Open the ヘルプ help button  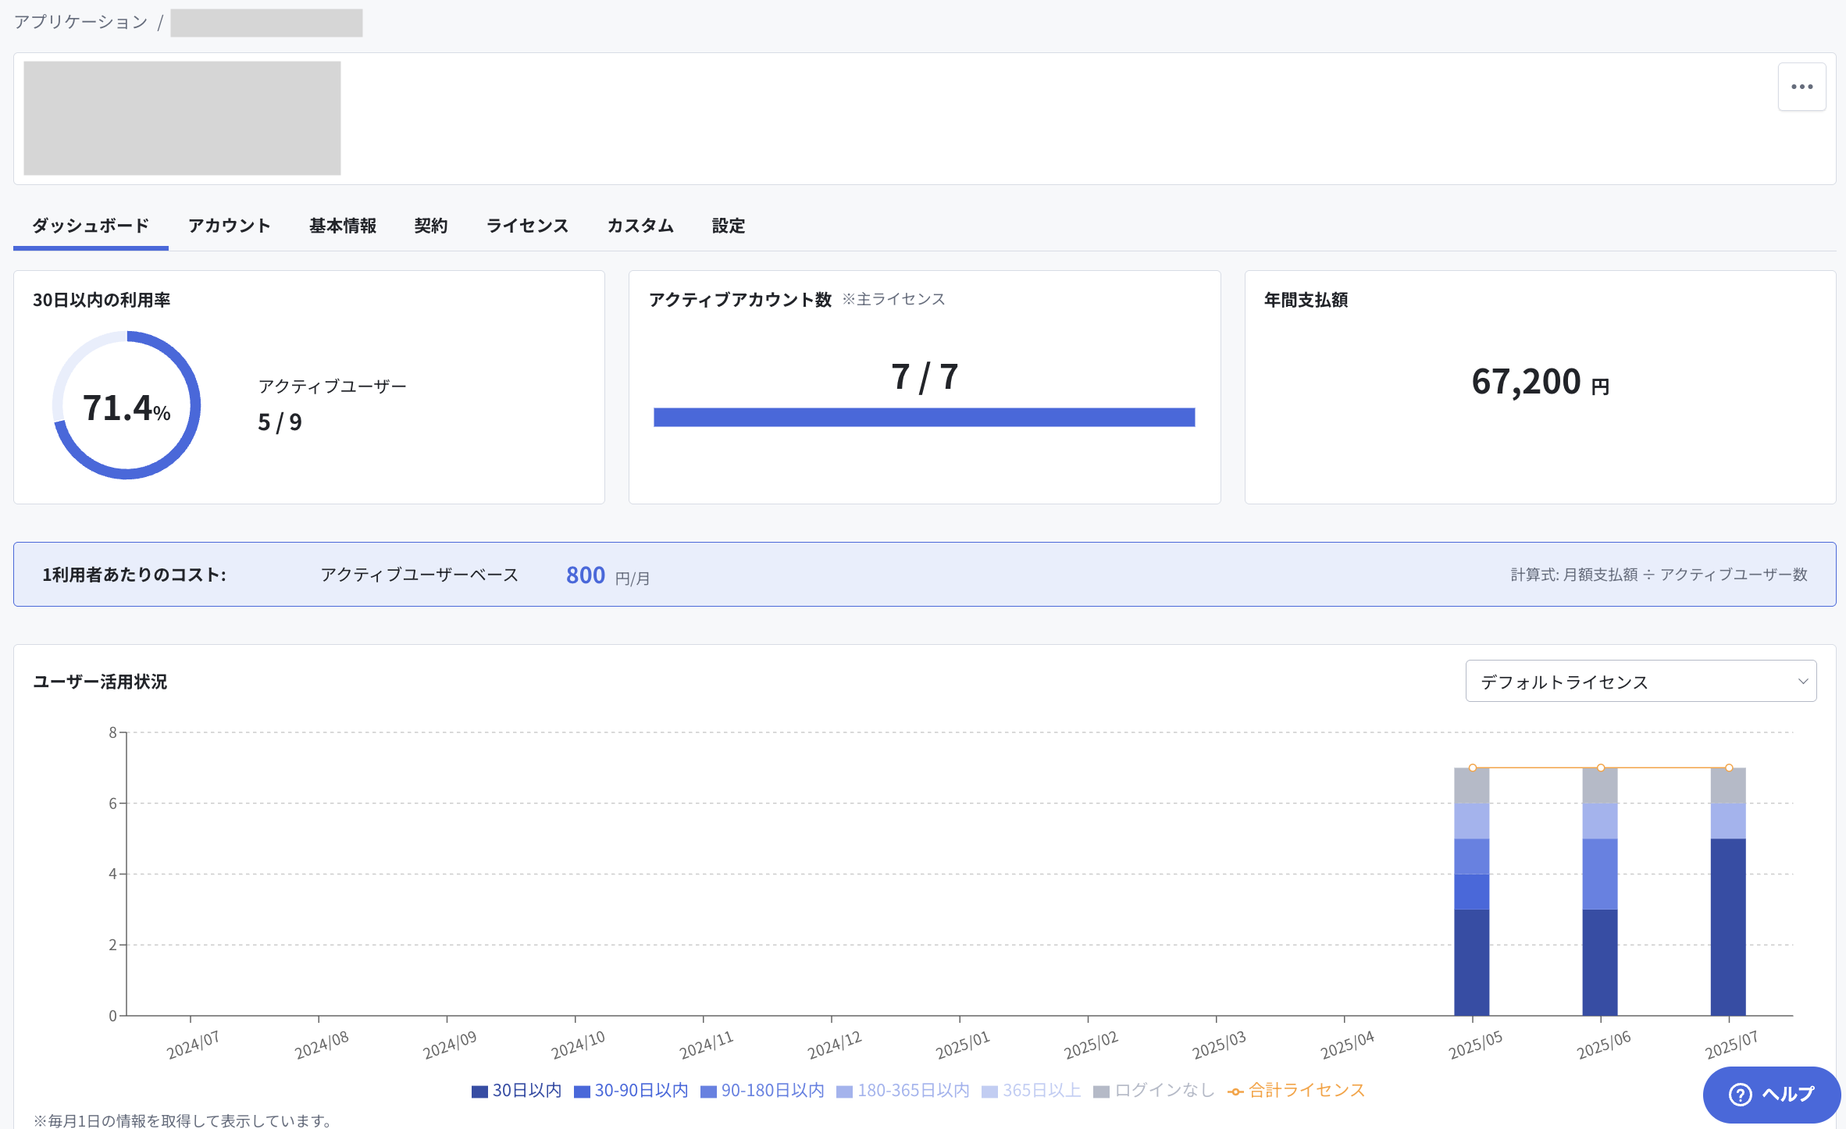click(x=1771, y=1095)
